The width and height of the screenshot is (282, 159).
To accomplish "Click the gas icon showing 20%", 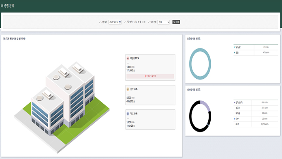I will tap(128, 114).
